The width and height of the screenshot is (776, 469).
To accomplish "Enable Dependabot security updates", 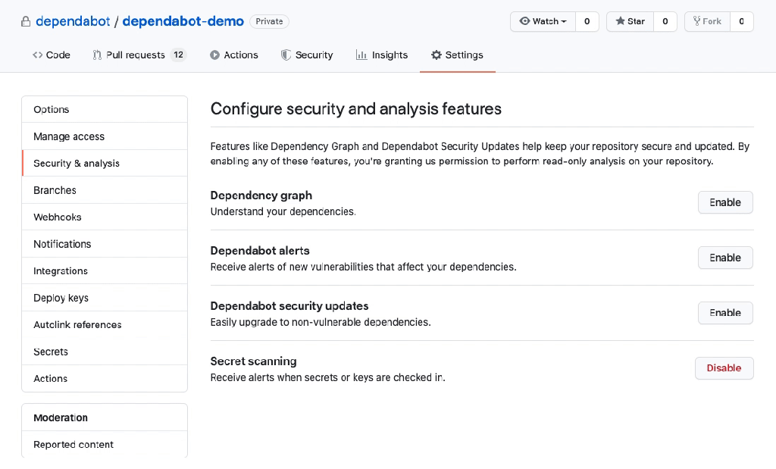I will point(724,313).
